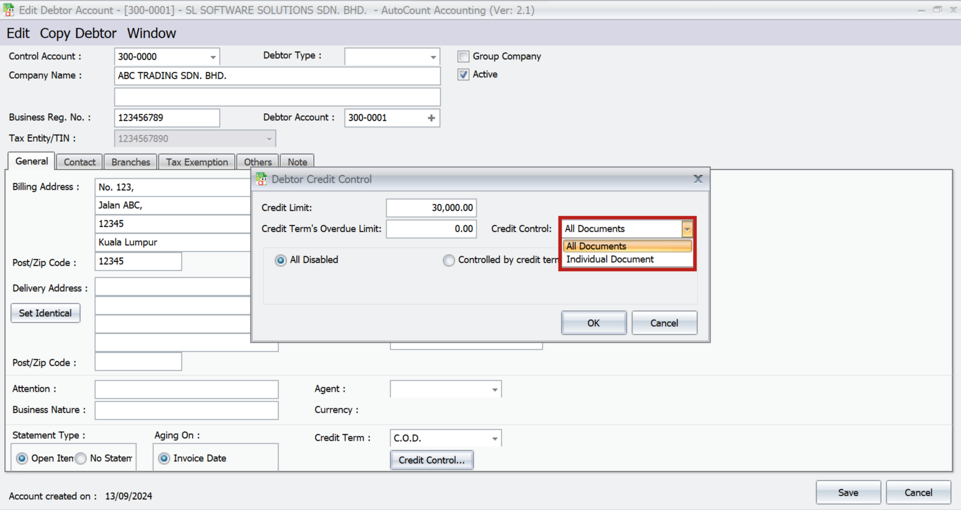Switch to the Branches tab
Screen dimensions: 961x510
131,162
